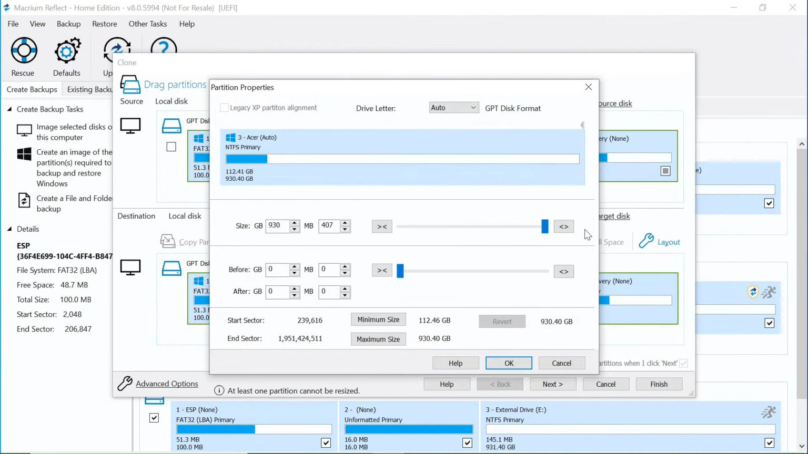808x454 pixels.
Task: Open the Help menu
Action: tap(187, 24)
